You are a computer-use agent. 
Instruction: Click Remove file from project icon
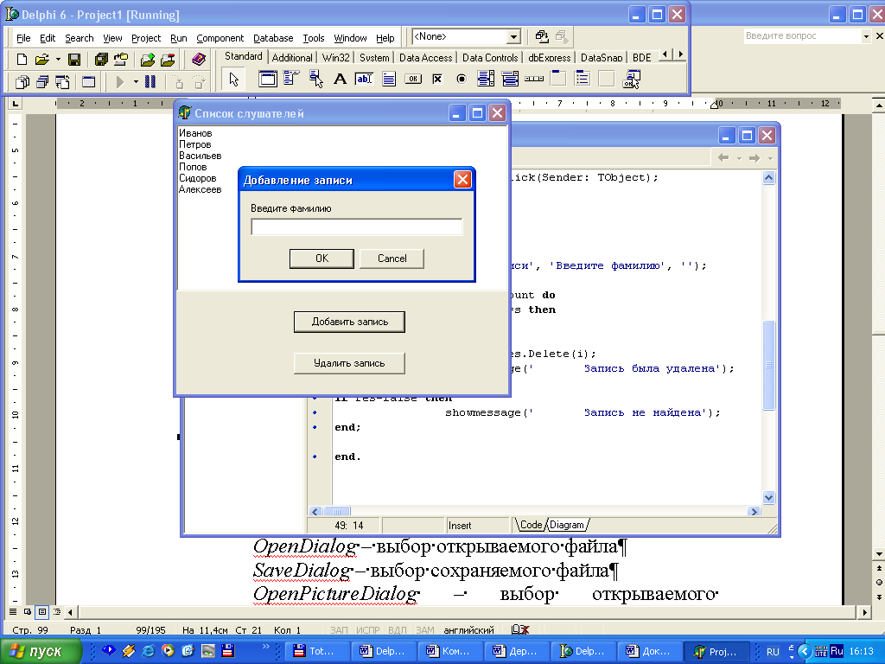pos(168,60)
